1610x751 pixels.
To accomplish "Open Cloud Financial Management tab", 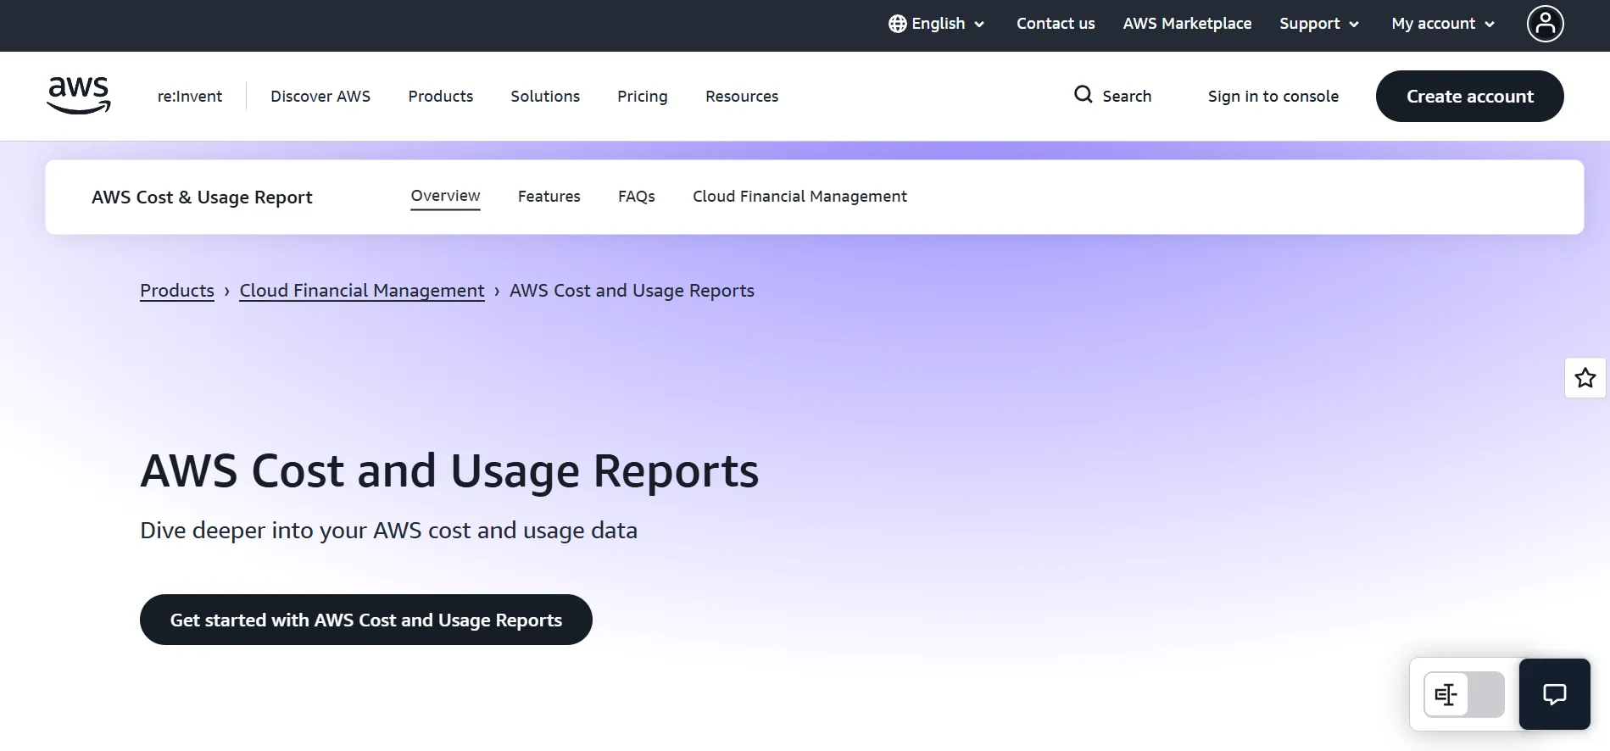I will 799,197.
